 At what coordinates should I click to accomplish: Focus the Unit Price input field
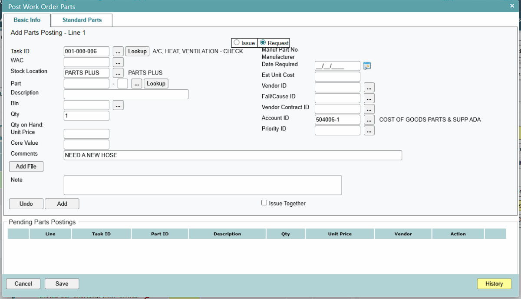[86, 133]
